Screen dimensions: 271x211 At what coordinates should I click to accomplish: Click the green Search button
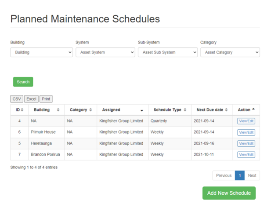tap(23, 82)
